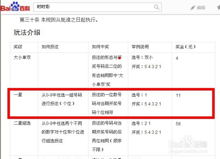Click the 举例说明 column header
This screenshot has height=159, width=220.
140,47
